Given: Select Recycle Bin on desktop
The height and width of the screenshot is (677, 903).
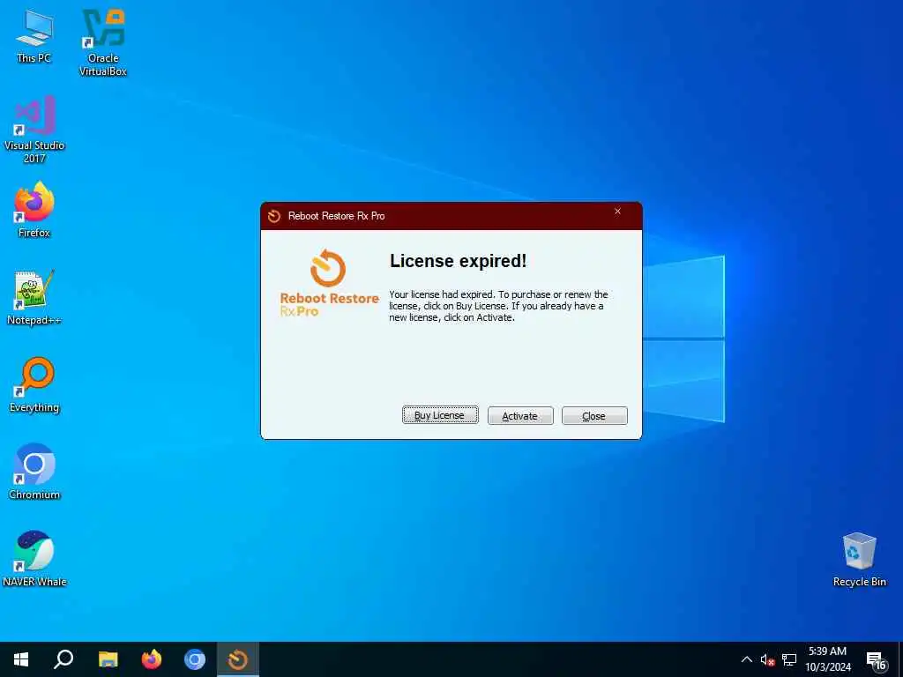Looking at the screenshot, I should (859, 560).
